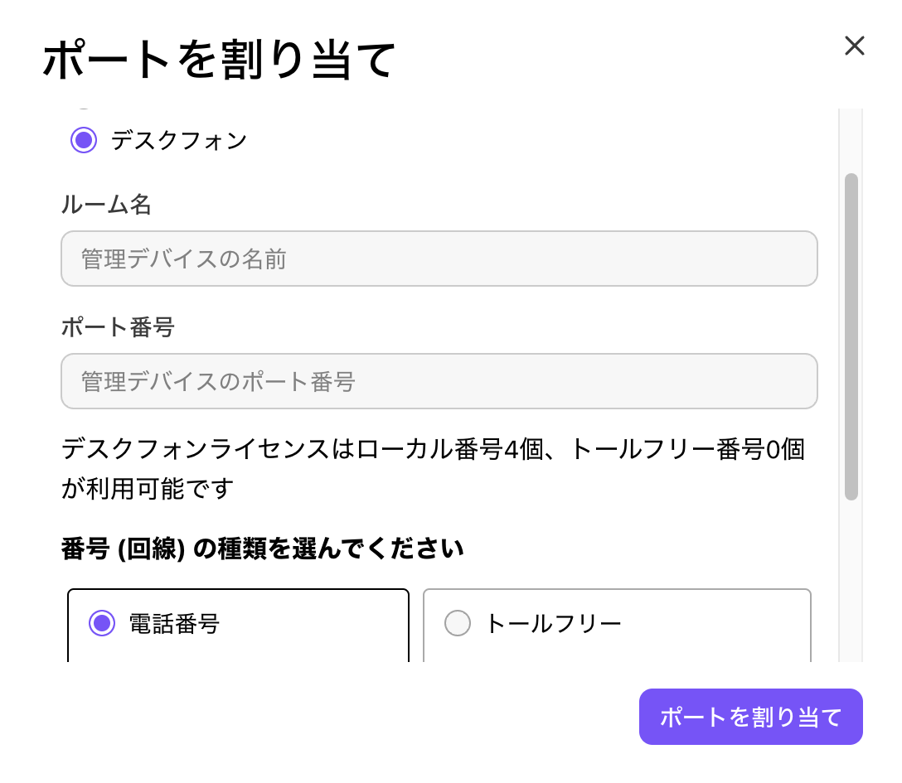Click the 番号 (回線) の種類を選んでください heading
The image size is (902, 783).
pyautogui.click(x=262, y=549)
